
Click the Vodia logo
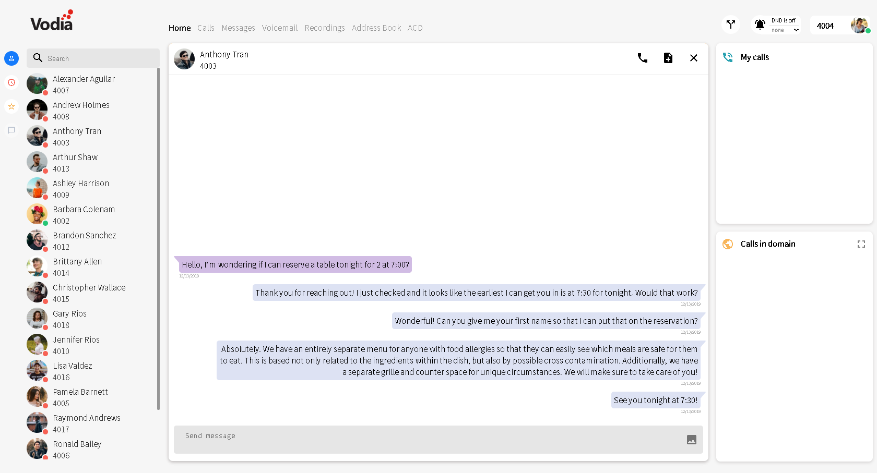tap(52, 20)
